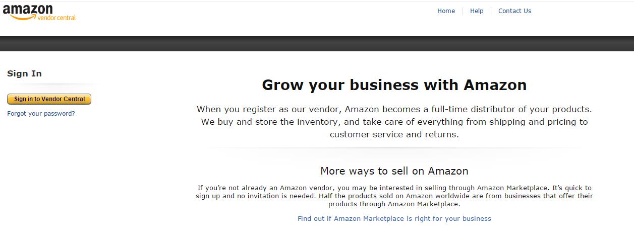
Task: Click the "Forgot your password?" link
Action: coord(41,114)
